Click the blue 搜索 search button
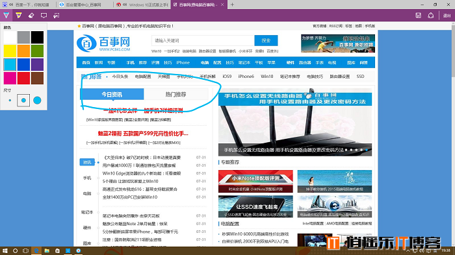 [x=266, y=41]
